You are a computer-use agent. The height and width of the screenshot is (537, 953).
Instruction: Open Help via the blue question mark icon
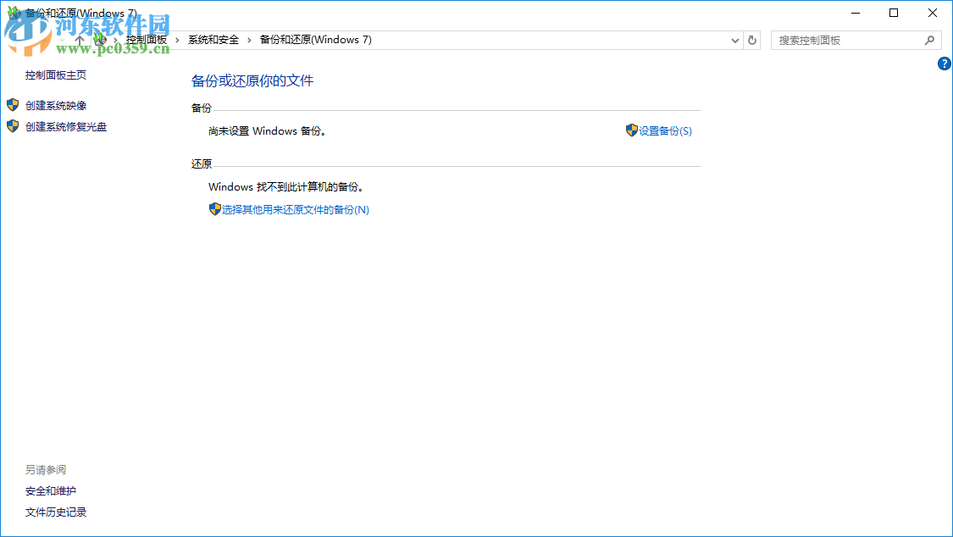944,63
